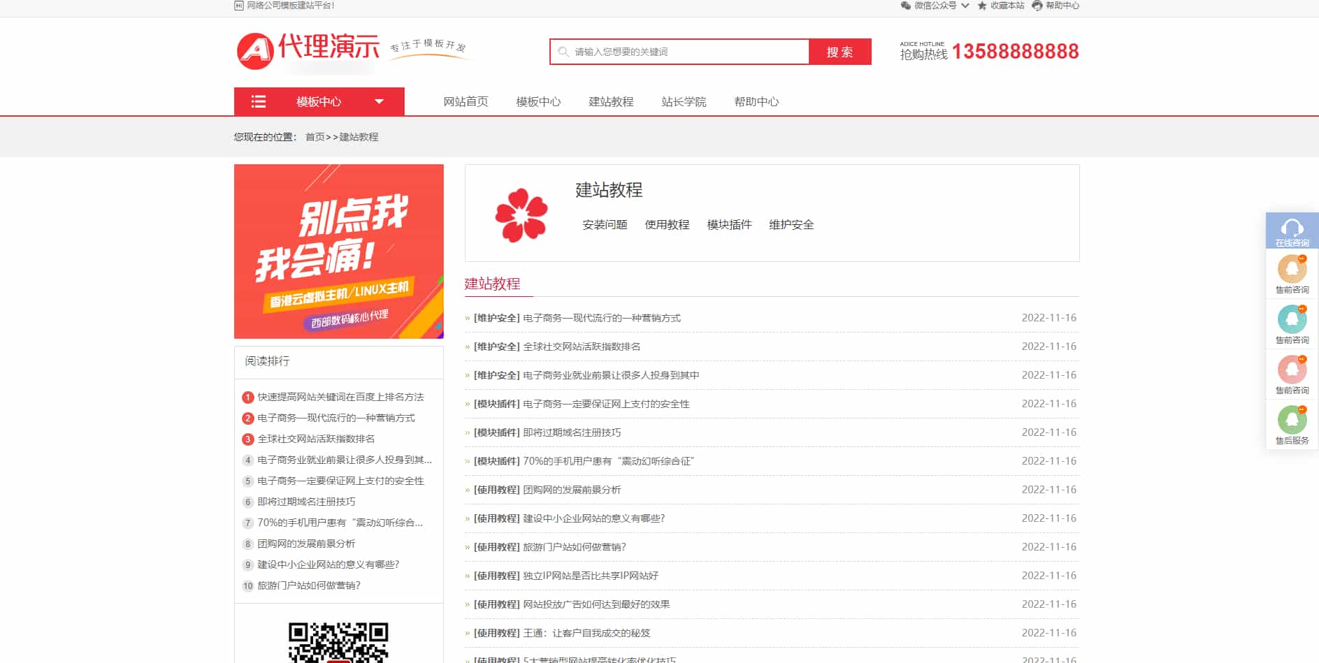Click the red flower category icon

[x=521, y=214]
